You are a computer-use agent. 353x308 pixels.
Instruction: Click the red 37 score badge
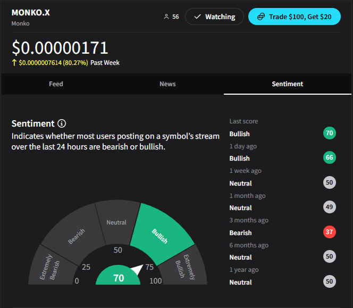pos(330,232)
